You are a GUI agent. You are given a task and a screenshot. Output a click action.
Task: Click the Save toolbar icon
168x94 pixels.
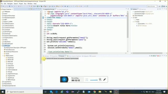click(x=5, y=6)
